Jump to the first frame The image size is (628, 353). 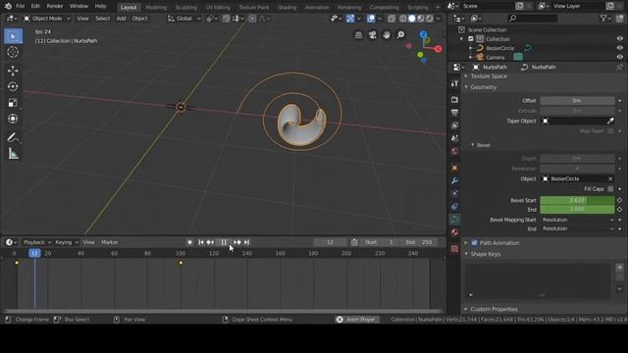click(201, 242)
